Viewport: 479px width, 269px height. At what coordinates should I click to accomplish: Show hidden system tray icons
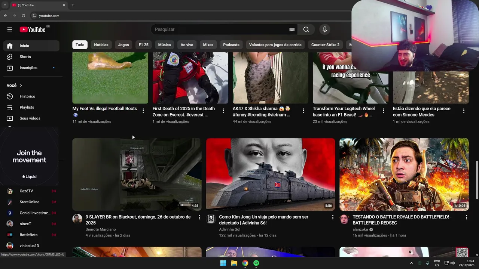pos(412,263)
